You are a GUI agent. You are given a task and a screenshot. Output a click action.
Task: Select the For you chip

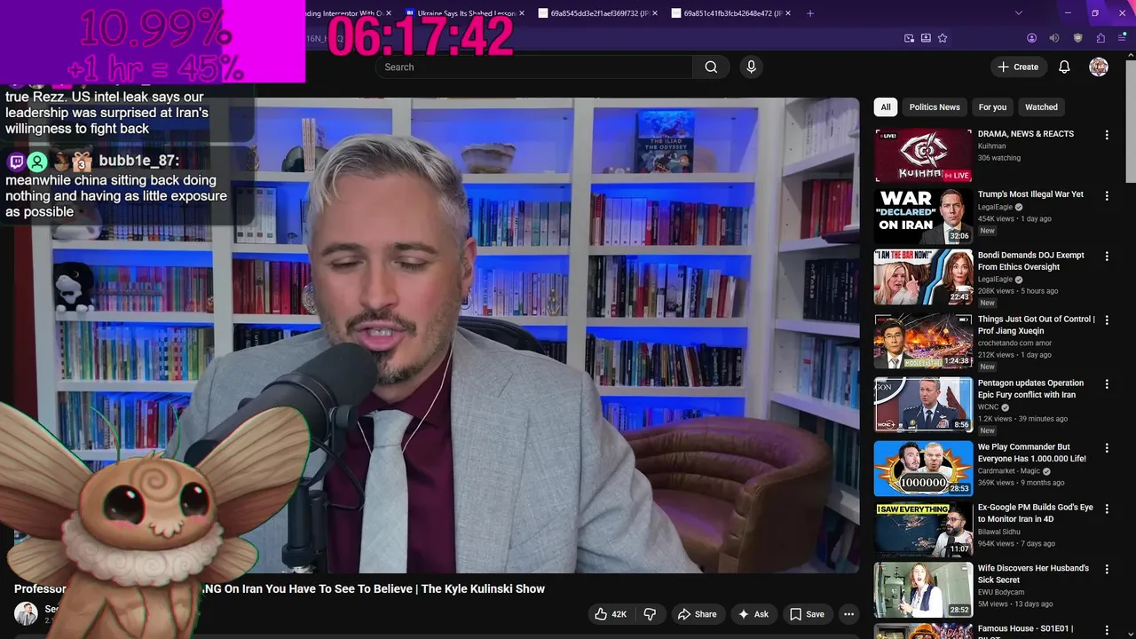pos(992,106)
